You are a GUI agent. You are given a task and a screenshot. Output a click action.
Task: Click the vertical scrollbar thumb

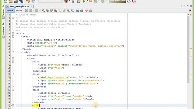pos(188,49)
